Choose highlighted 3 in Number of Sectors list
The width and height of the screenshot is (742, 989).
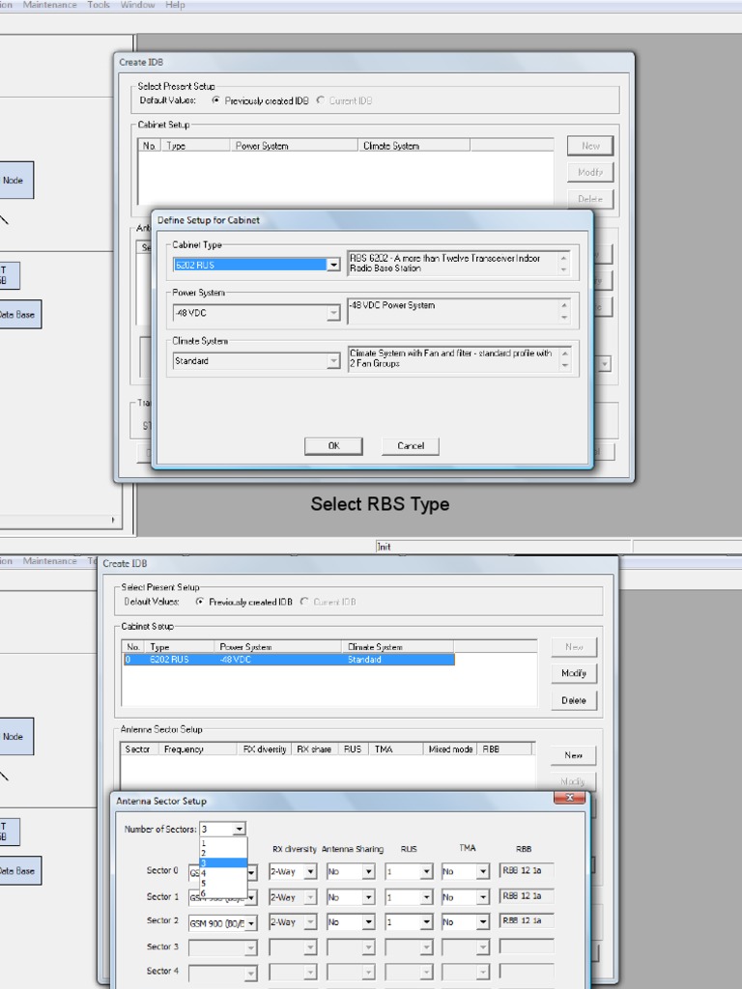pos(223,862)
